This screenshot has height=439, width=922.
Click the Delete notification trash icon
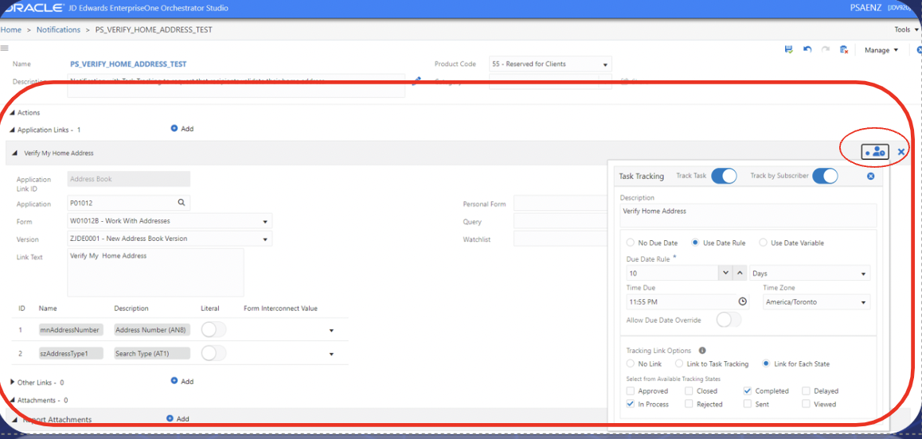843,50
